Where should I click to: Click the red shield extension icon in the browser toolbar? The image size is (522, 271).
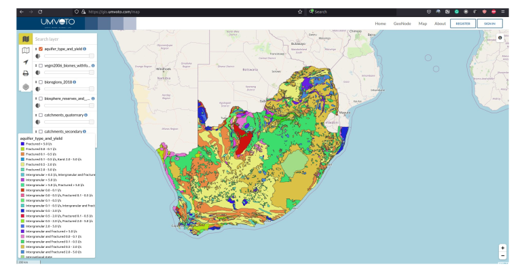(485, 12)
